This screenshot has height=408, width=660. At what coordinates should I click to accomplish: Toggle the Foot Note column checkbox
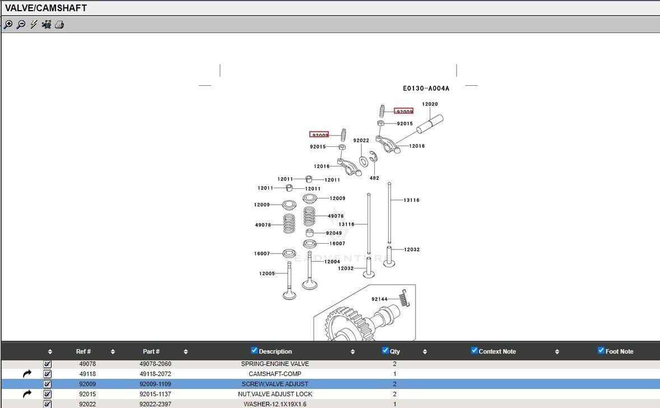point(601,351)
